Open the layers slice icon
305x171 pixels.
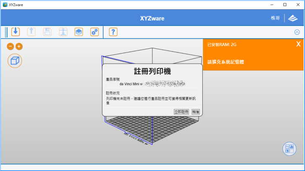(79, 32)
